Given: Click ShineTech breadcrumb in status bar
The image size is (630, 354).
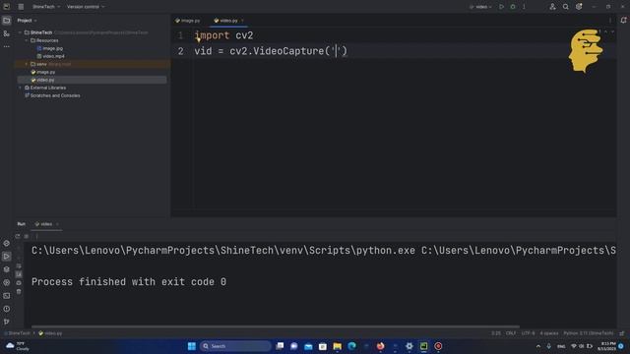Looking at the screenshot, I should point(17,333).
